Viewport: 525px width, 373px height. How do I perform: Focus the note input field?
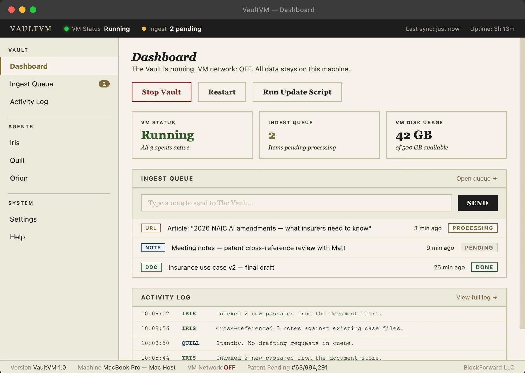[297, 203]
